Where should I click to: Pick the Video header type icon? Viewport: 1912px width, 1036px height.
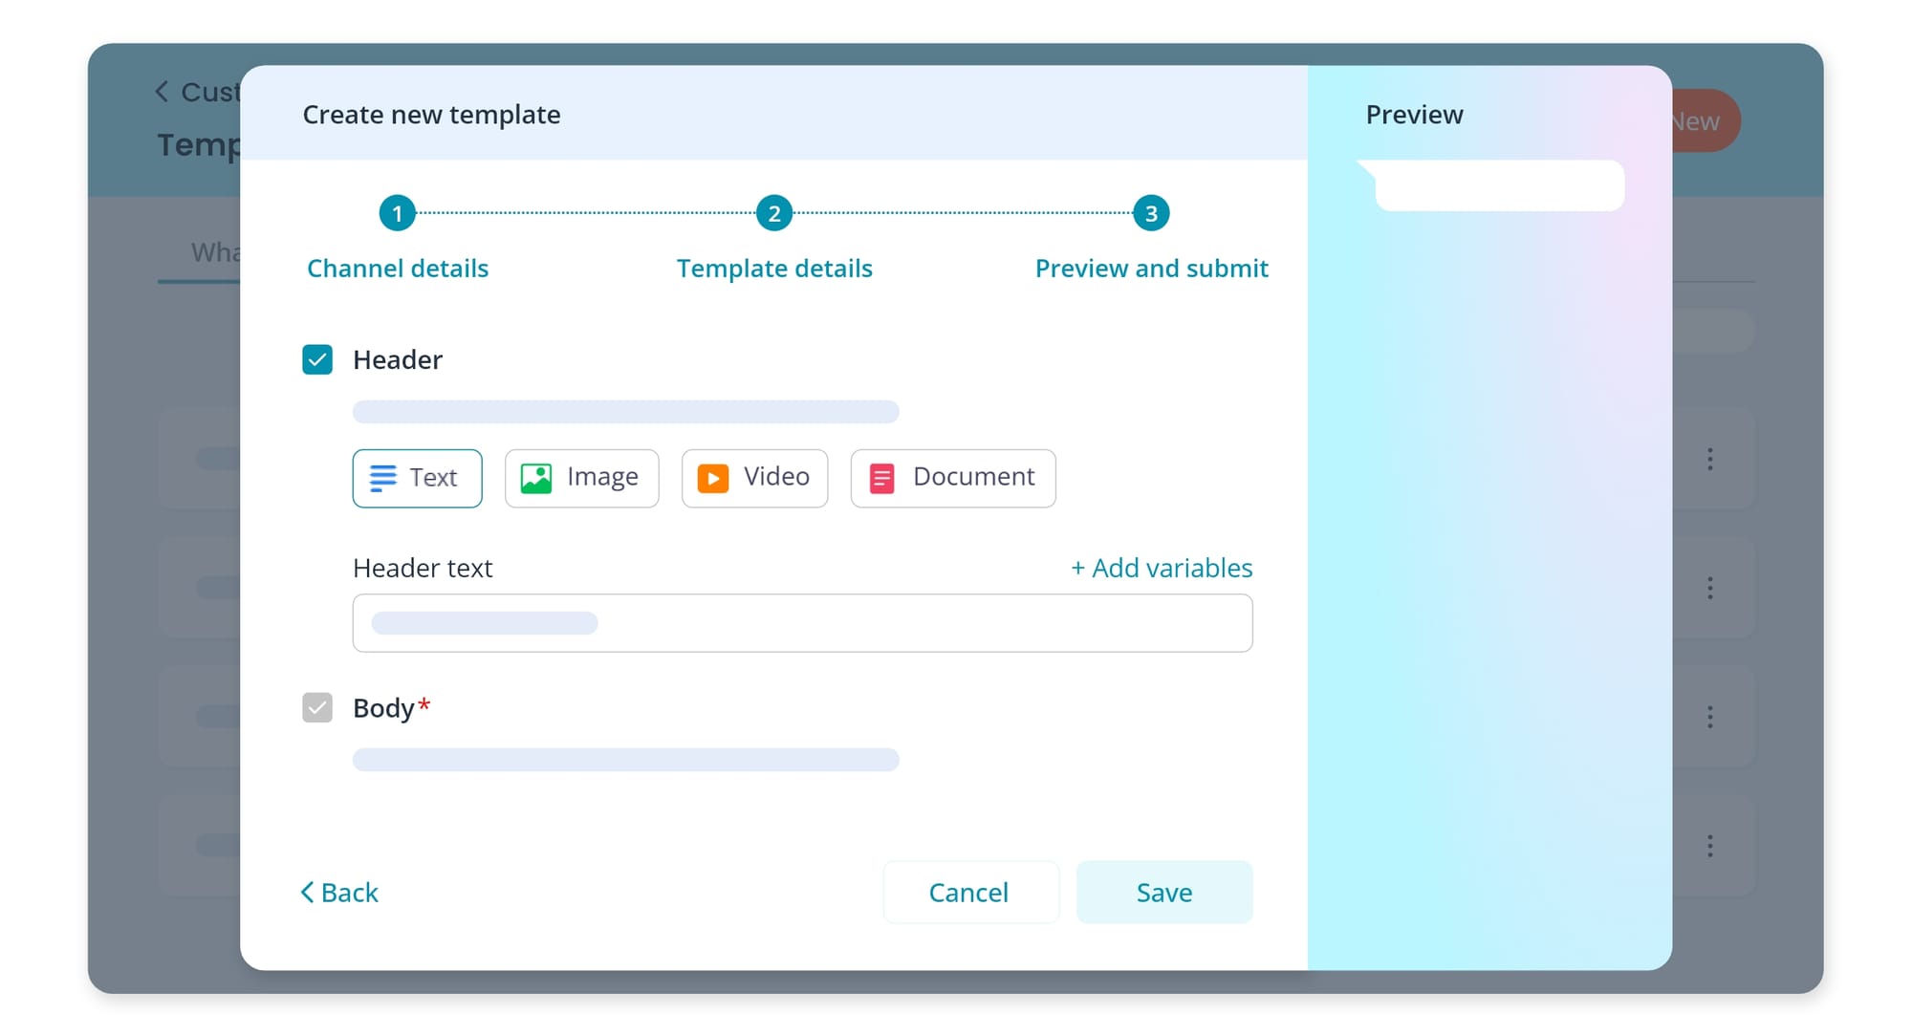(x=712, y=478)
